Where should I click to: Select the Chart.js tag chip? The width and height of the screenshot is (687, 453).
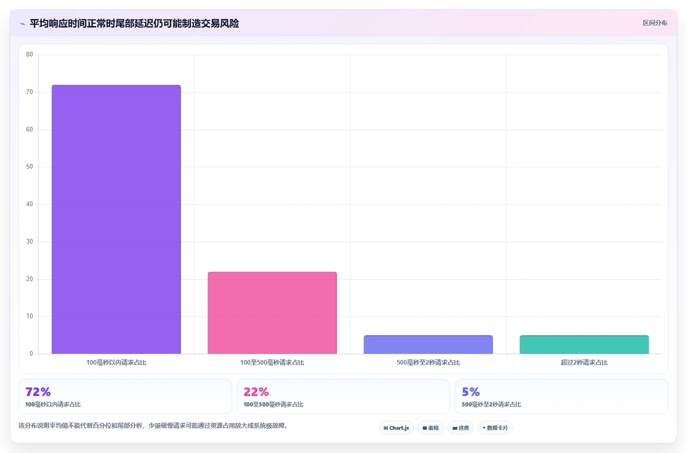click(396, 428)
